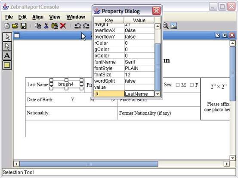This screenshot has height=178, width=238.
Task: Click the overflowY value false
Action: [x=139, y=37]
